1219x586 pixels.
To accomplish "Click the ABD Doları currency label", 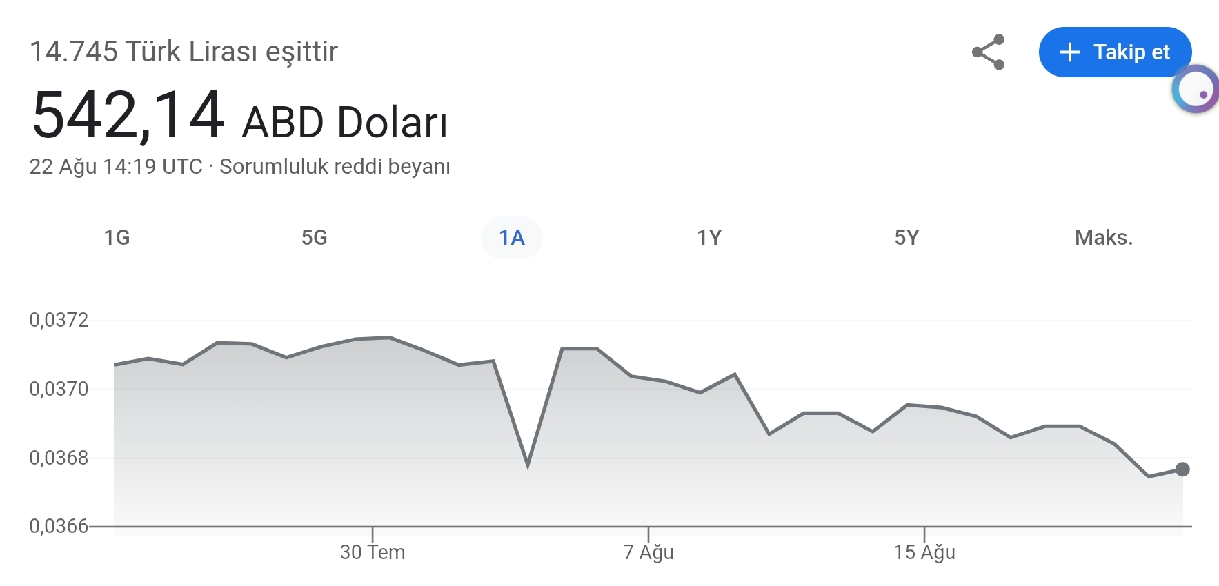I will pos(344,123).
